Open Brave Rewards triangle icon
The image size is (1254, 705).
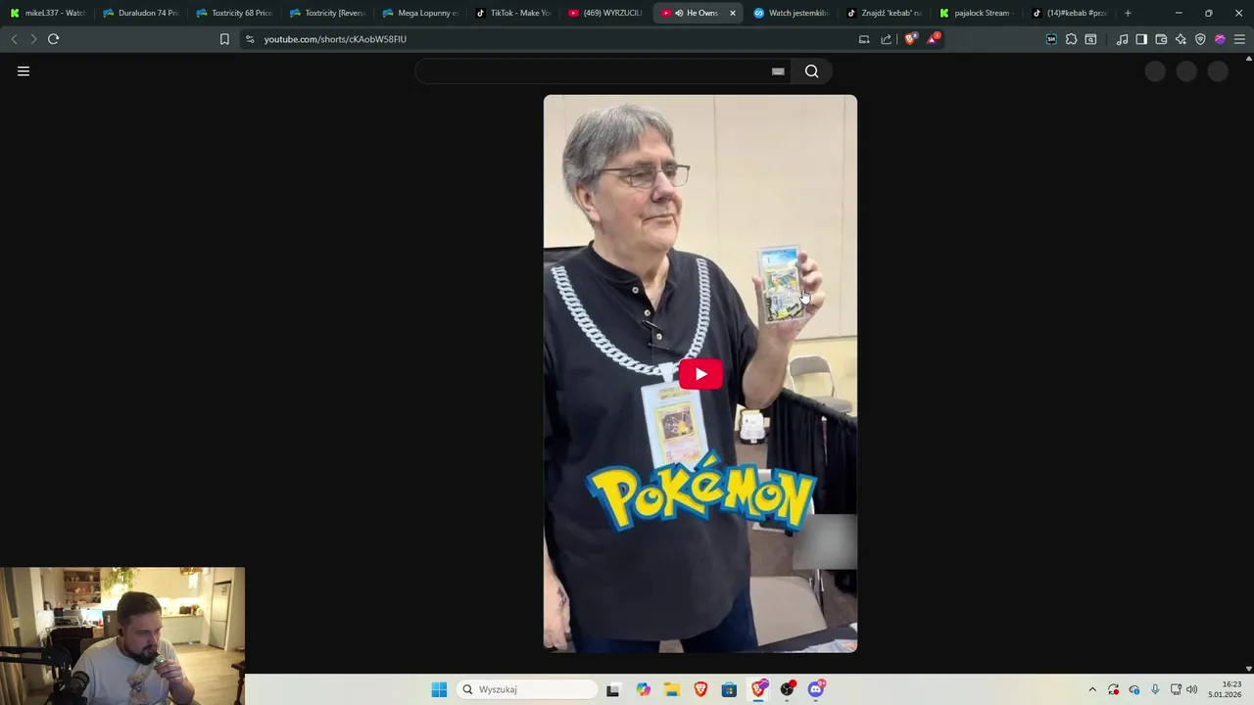(933, 39)
